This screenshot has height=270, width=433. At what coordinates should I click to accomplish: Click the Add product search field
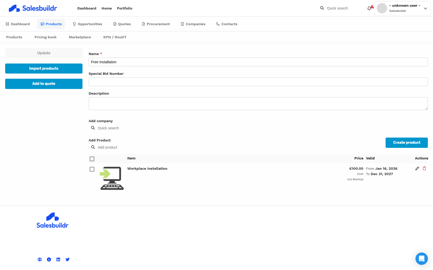[119, 147]
